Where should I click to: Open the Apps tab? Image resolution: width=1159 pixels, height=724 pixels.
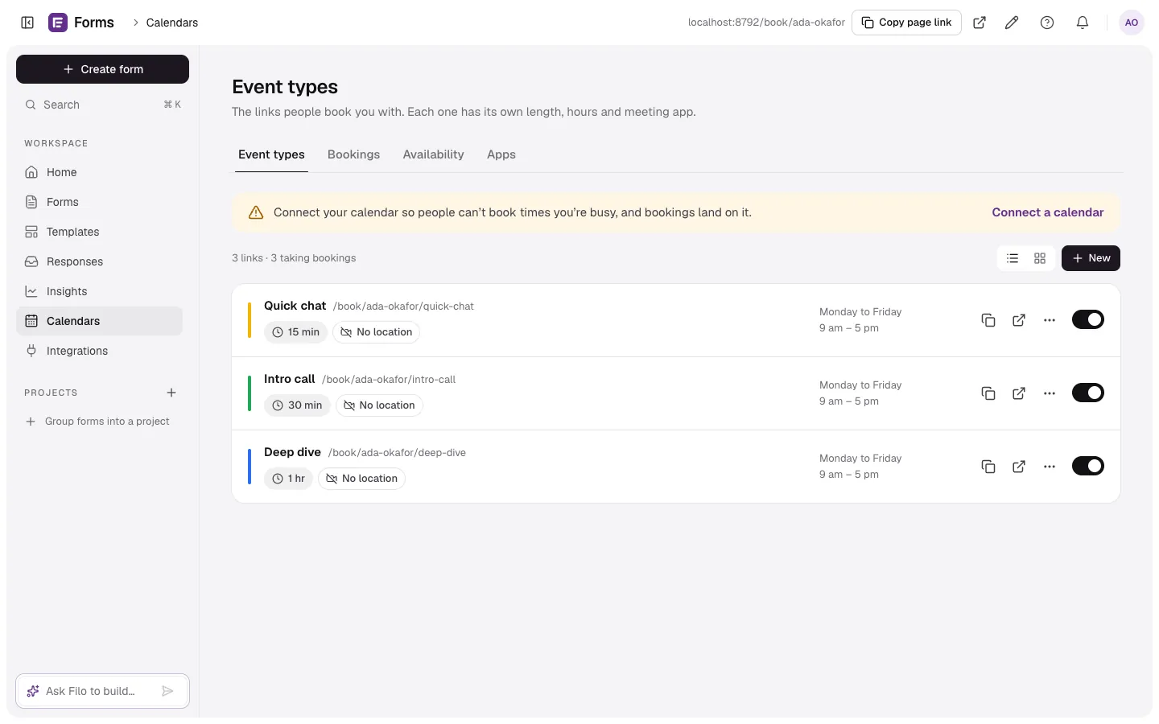[x=501, y=154]
